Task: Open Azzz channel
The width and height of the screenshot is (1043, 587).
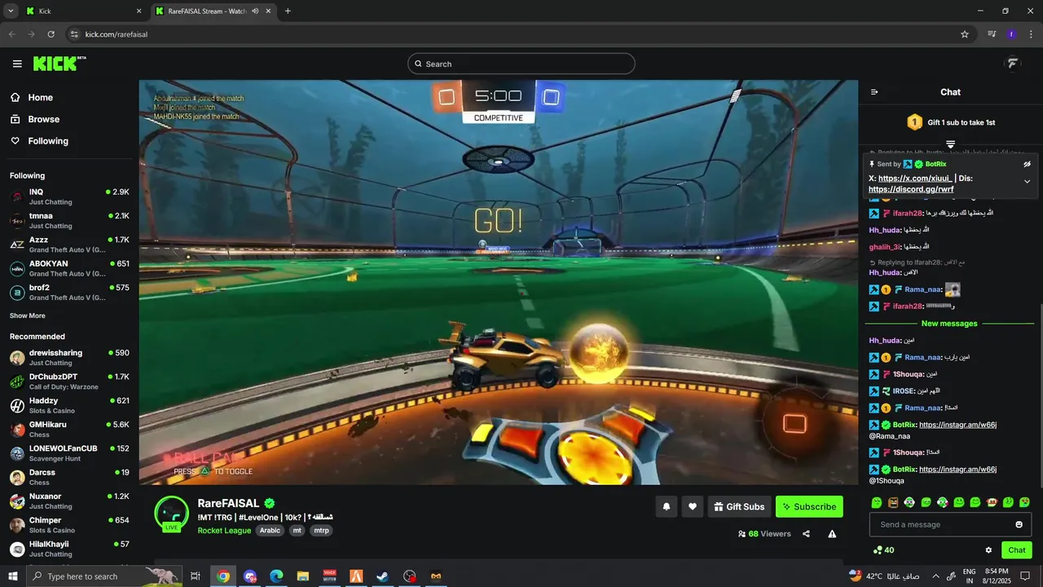Action: [69, 245]
